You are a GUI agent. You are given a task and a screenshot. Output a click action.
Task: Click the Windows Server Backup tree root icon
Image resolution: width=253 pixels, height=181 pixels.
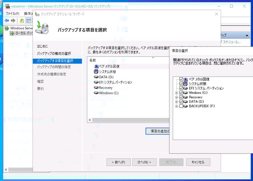click(x=7, y=28)
